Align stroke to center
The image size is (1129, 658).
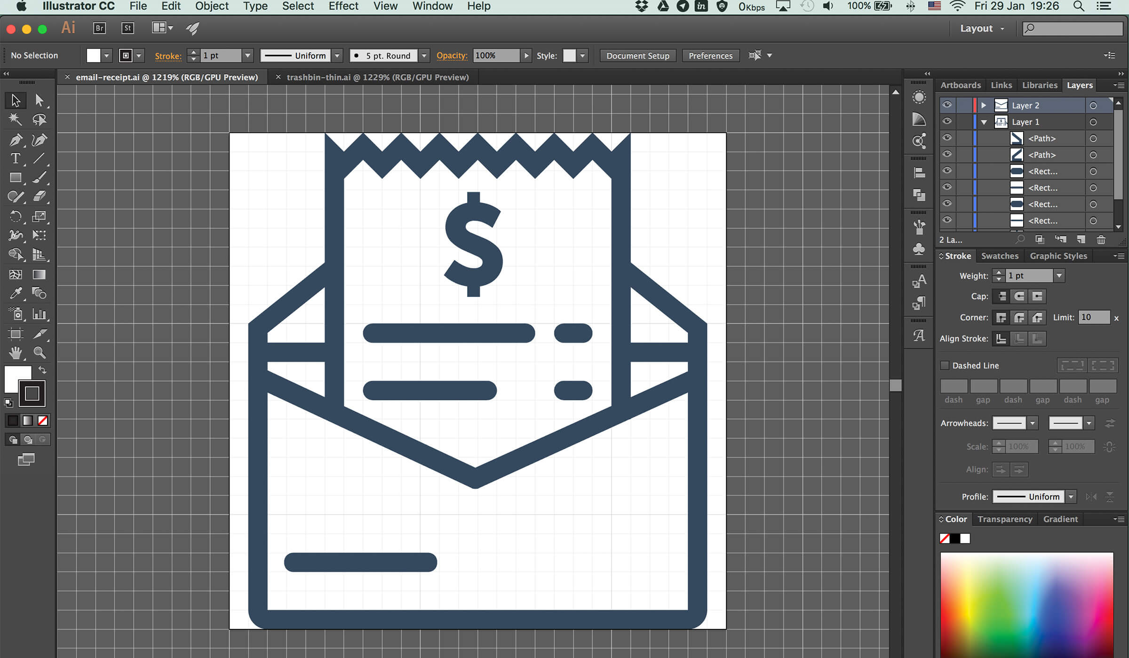point(1001,338)
